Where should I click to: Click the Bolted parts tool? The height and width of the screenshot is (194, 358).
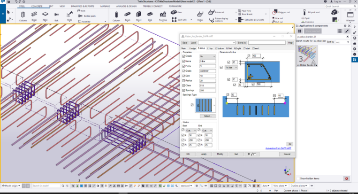pyautogui.click(x=87, y=16)
